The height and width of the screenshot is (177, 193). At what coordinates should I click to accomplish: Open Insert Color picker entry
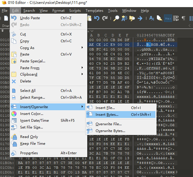(x=32, y=113)
